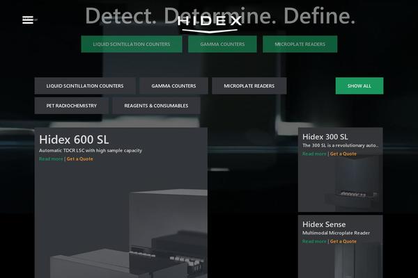
Task: Open green Microplate Readers button
Action: click(300, 44)
